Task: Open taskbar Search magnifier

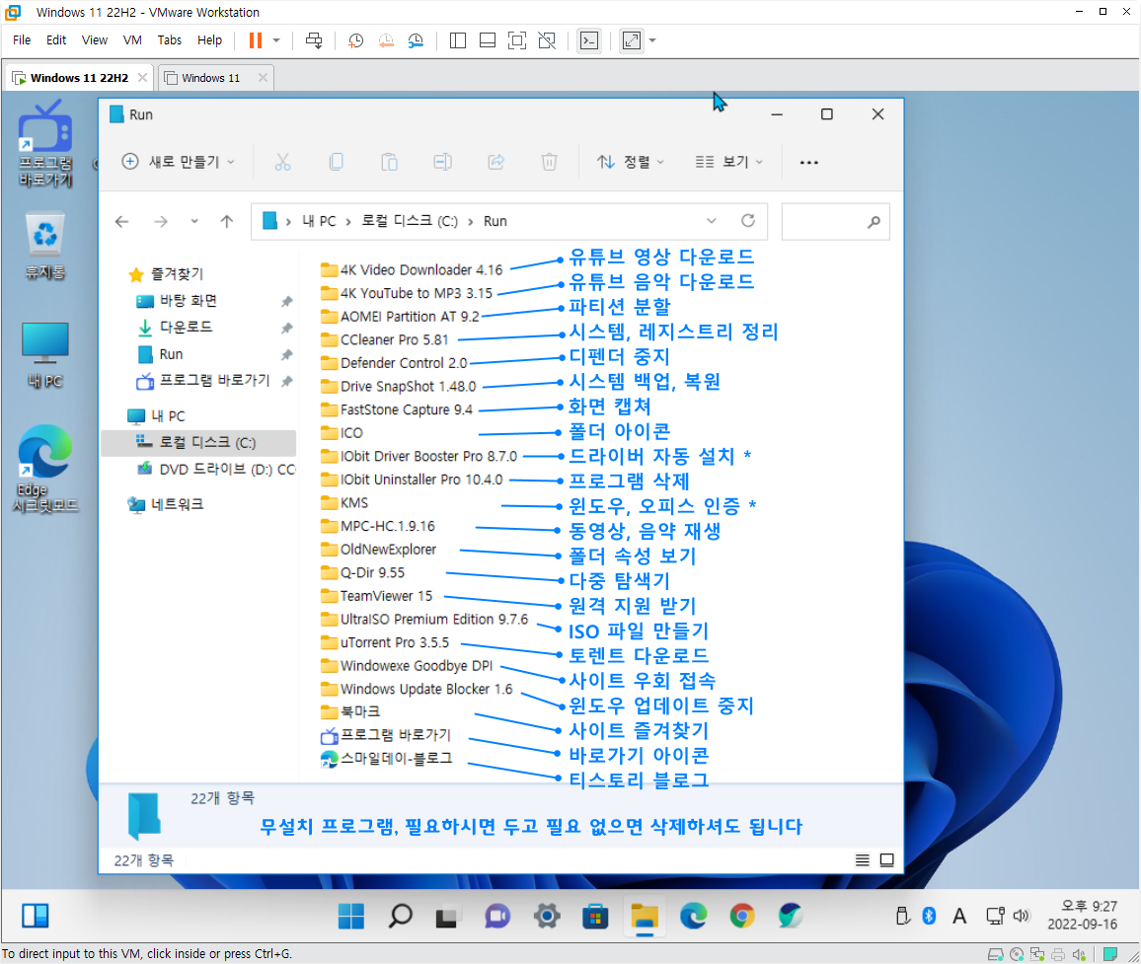Action: coord(400,916)
